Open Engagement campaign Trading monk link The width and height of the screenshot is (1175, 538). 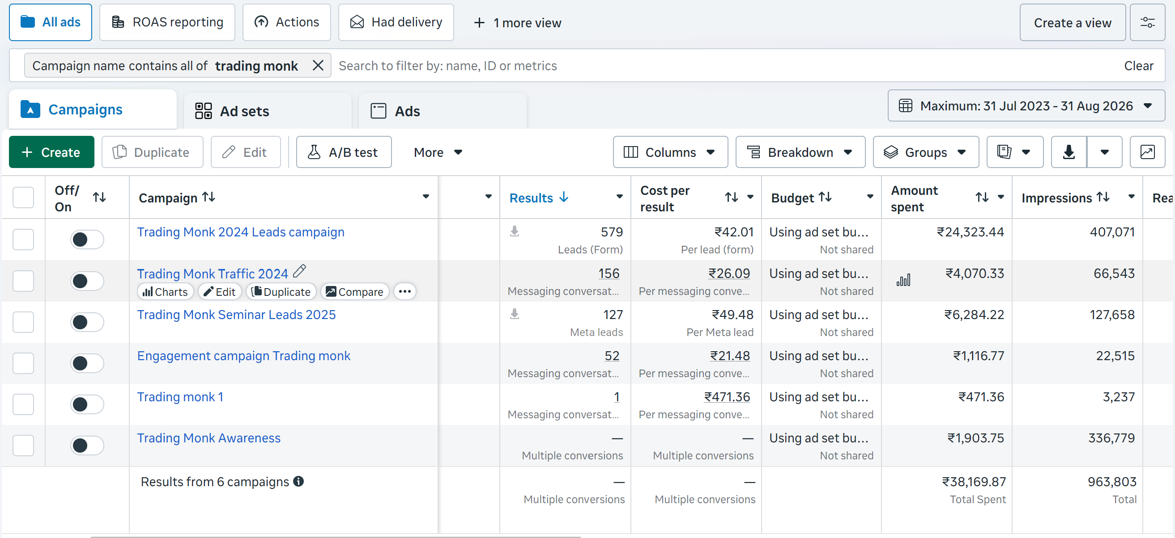243,356
